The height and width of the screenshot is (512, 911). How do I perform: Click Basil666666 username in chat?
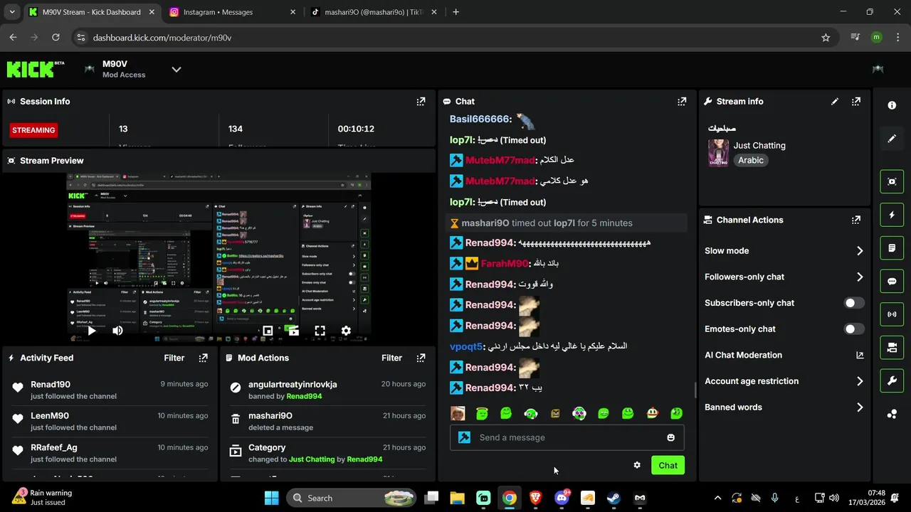(480, 119)
